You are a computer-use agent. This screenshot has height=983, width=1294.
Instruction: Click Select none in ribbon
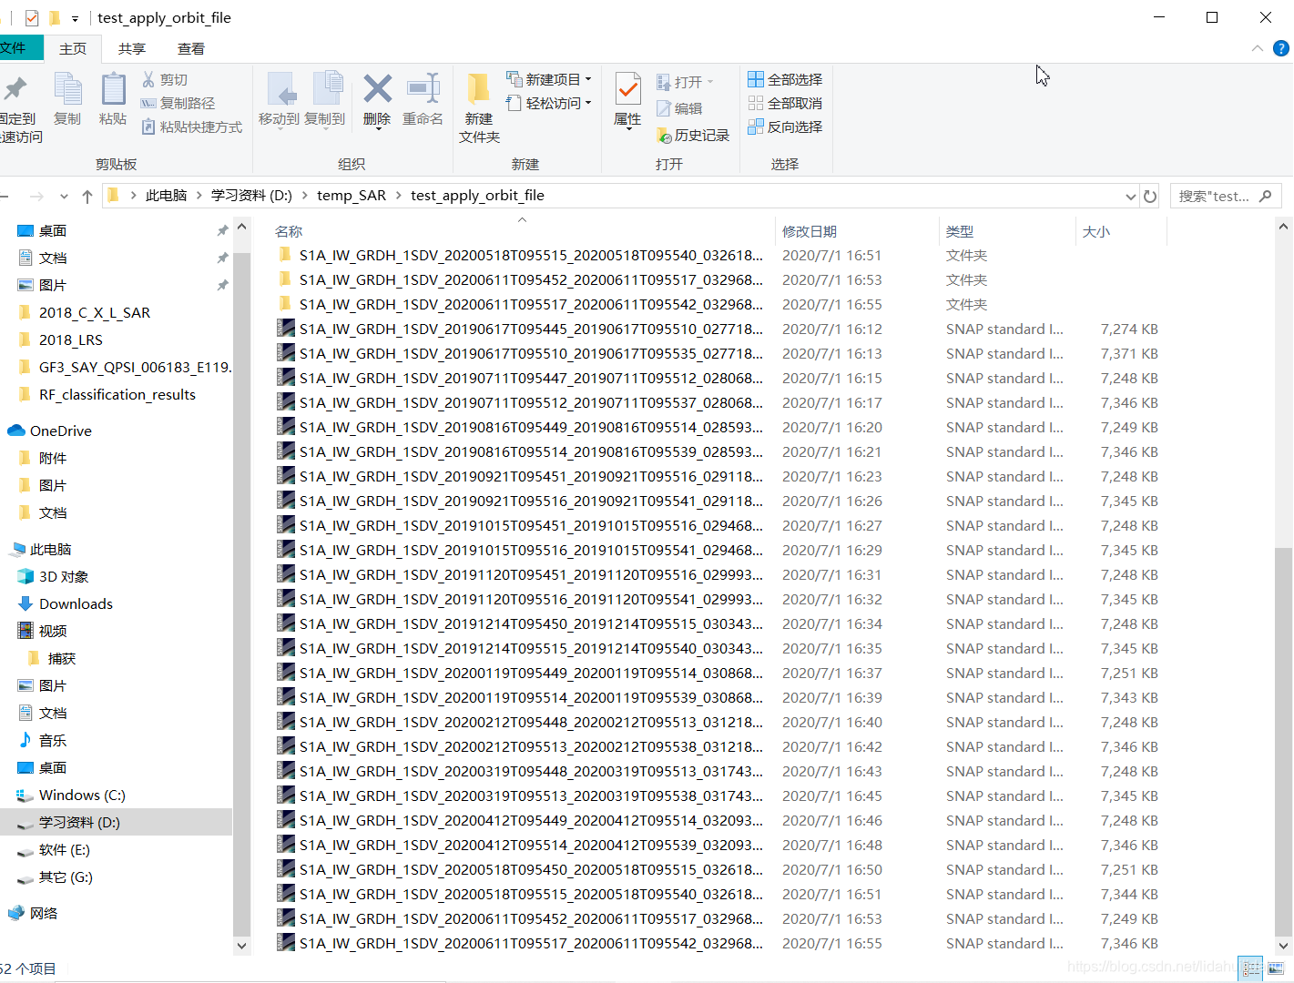tap(785, 104)
